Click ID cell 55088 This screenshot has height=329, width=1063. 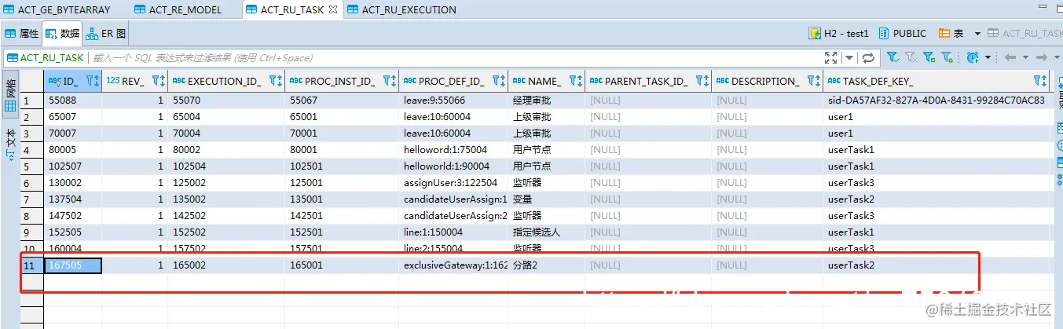(x=72, y=101)
